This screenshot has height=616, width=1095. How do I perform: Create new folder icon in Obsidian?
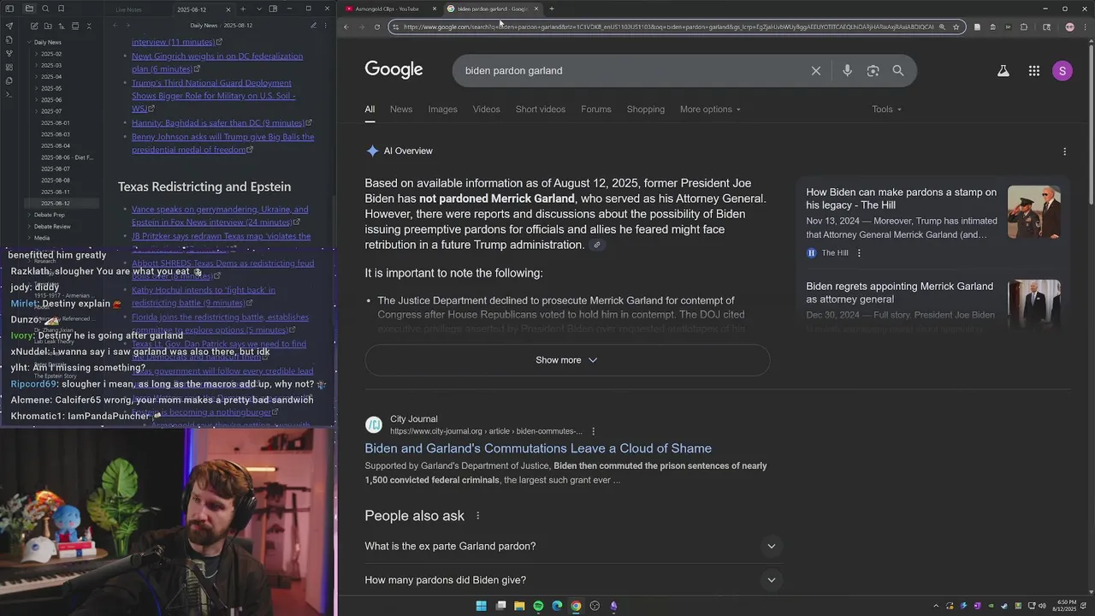47,26
